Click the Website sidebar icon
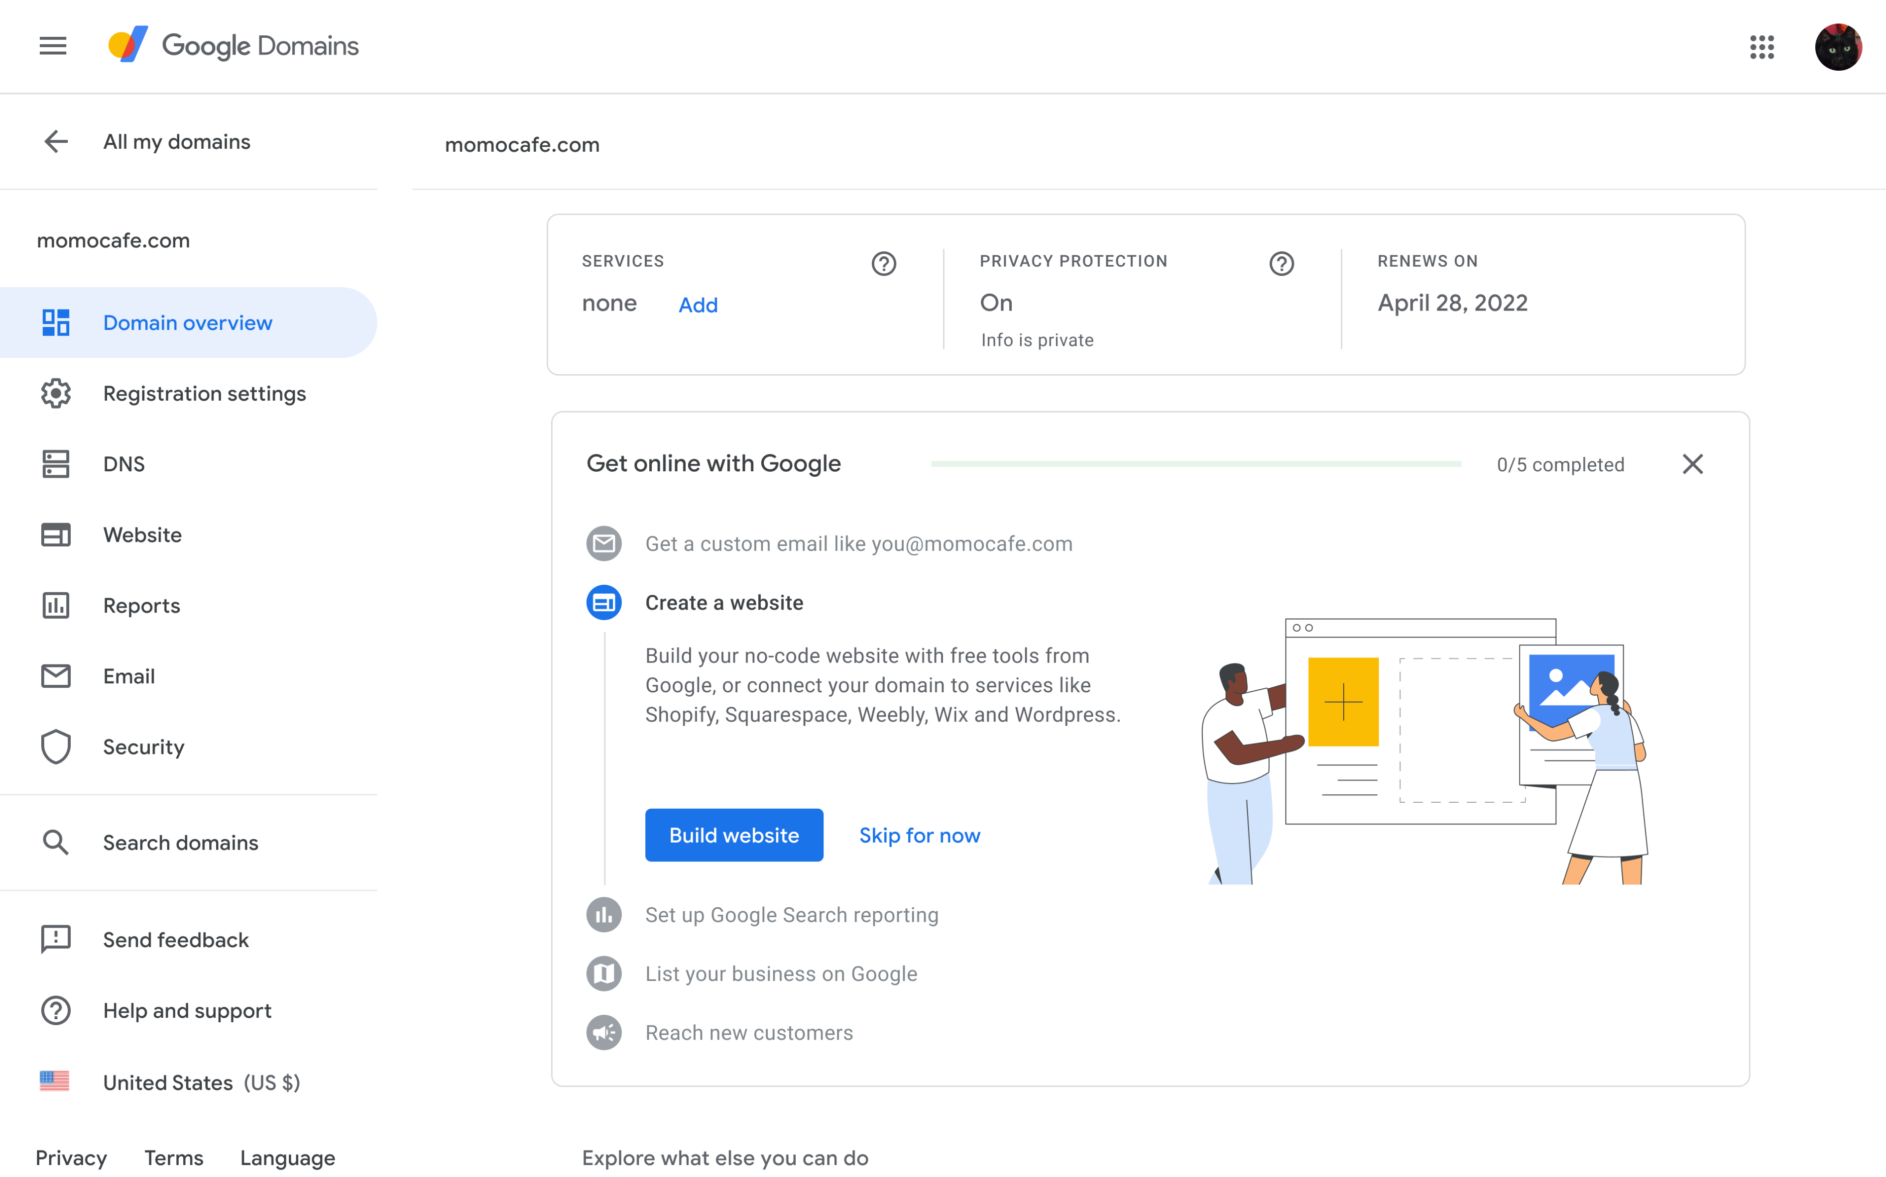Image resolution: width=1886 pixels, height=1177 pixels. pos(56,535)
